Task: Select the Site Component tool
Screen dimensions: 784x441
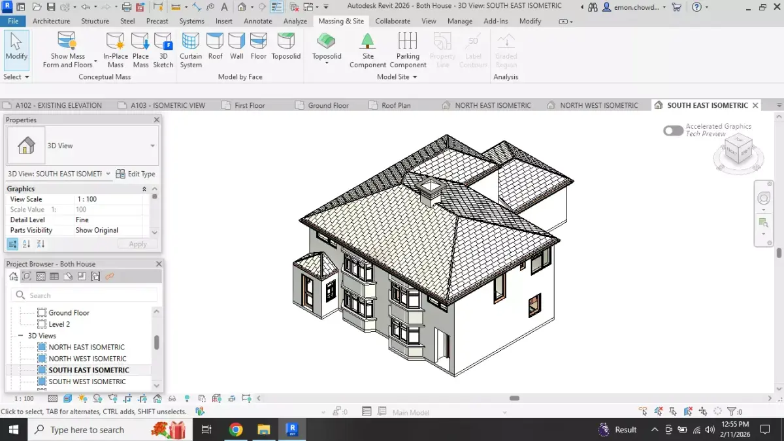Action: (368, 50)
